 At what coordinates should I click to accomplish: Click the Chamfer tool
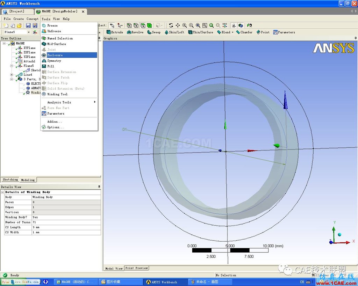(244, 32)
